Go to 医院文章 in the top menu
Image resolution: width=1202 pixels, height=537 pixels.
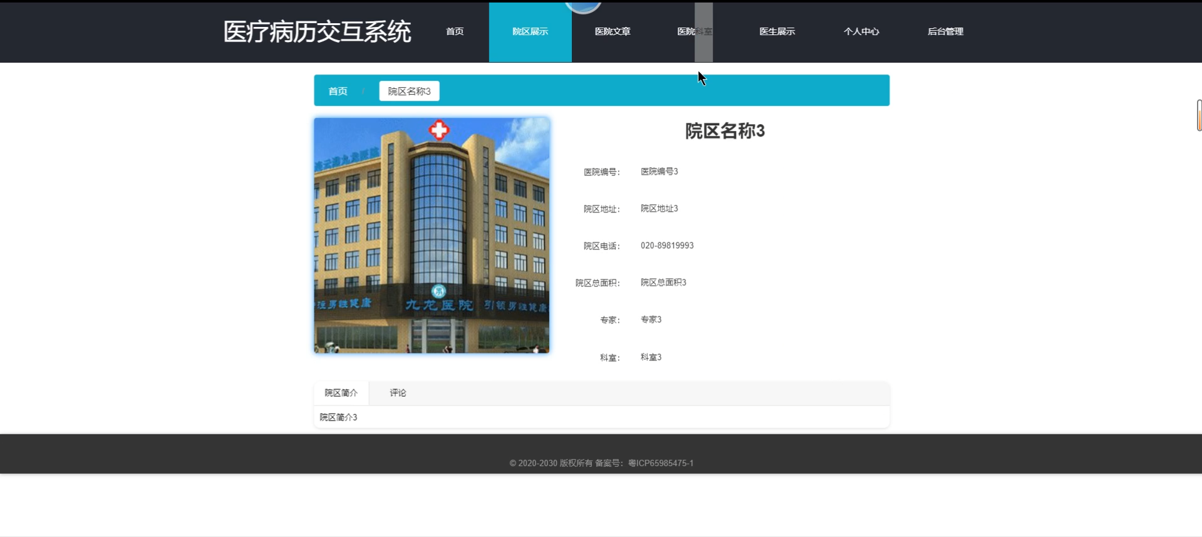coord(613,31)
